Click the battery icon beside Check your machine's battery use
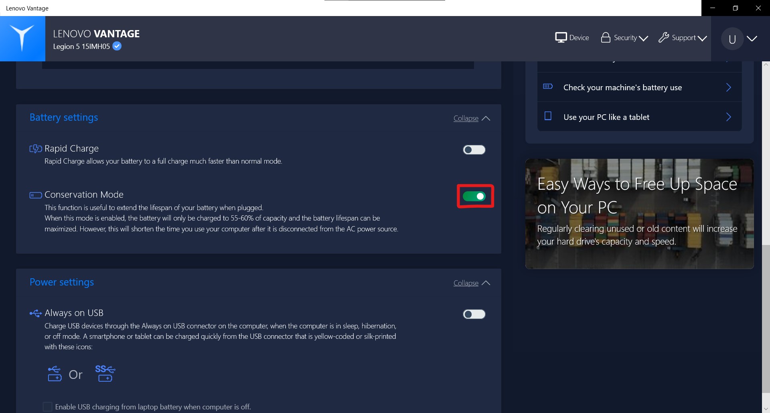 point(548,87)
